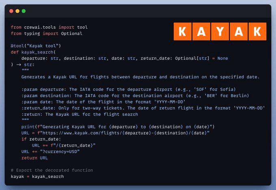Click the 'if return_date:' line
The height and width of the screenshot is (190, 276).
tap(41, 139)
